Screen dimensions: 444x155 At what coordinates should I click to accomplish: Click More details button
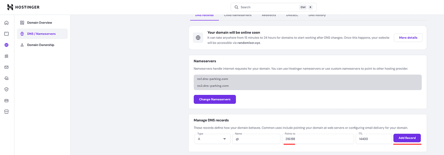point(408,38)
